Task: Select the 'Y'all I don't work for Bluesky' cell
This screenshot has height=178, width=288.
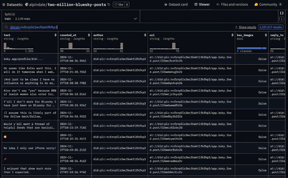Action: (30, 104)
